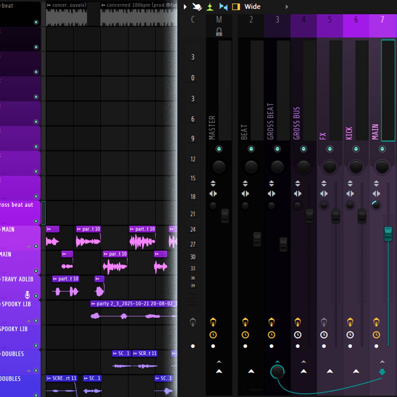Select the concerned 100bpm audio clip
397x397 pixels.
tap(139, 14)
